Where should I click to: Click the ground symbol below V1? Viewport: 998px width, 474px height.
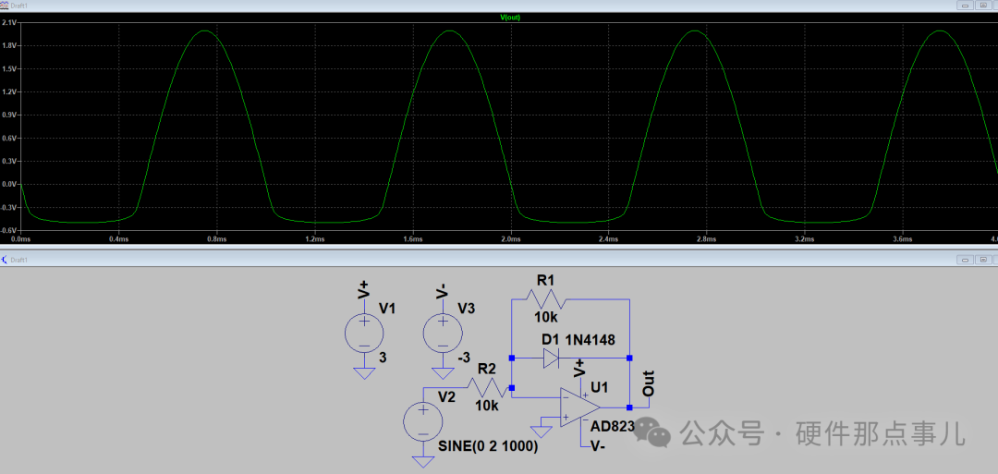point(364,373)
